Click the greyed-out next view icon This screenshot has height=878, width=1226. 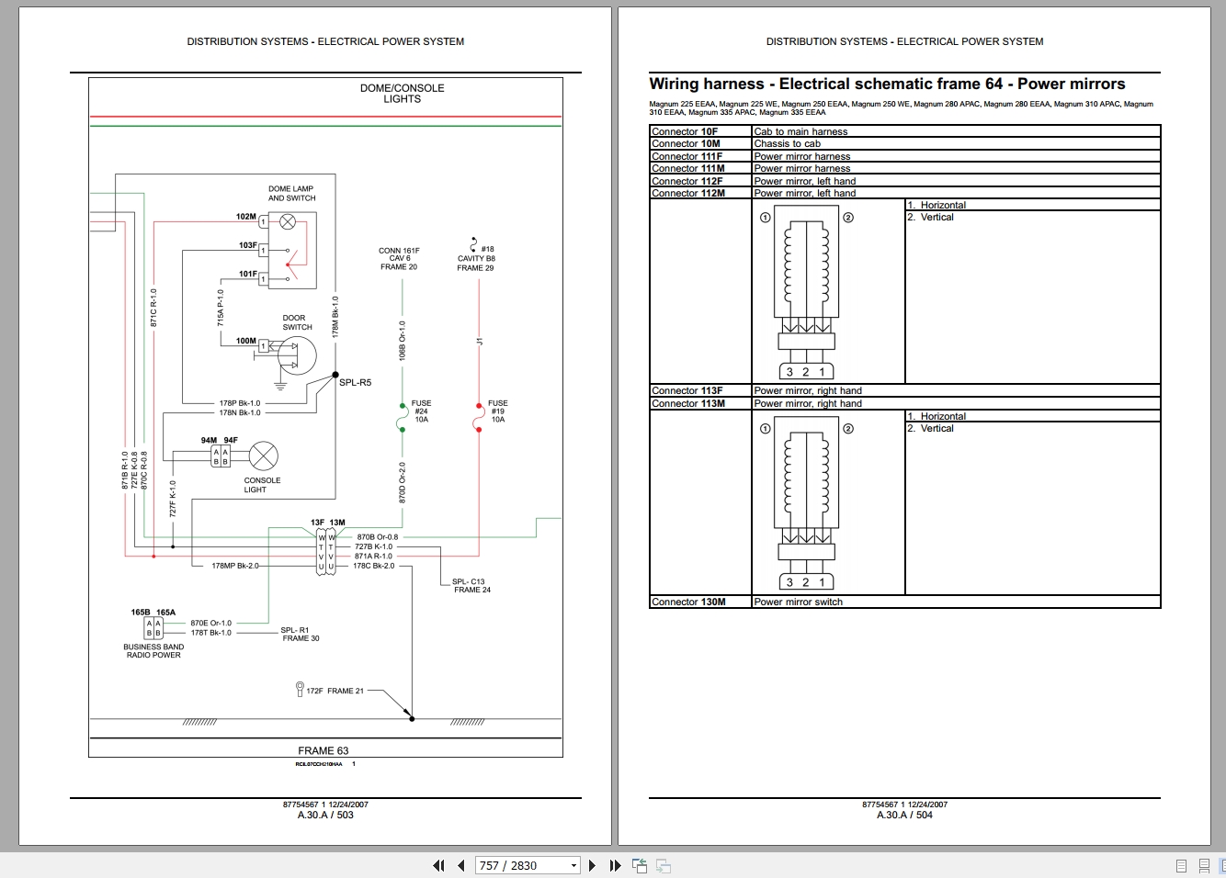pyautogui.click(x=663, y=865)
